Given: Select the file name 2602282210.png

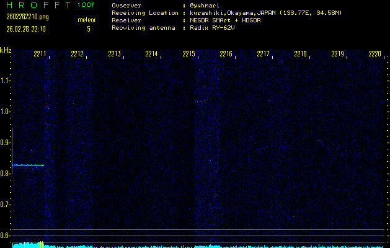Looking at the screenshot, I should coord(28,17).
